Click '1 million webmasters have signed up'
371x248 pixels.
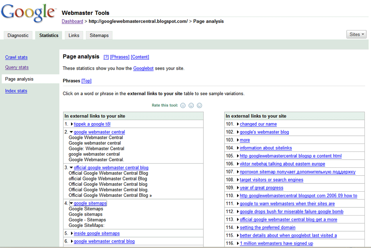[276, 243]
